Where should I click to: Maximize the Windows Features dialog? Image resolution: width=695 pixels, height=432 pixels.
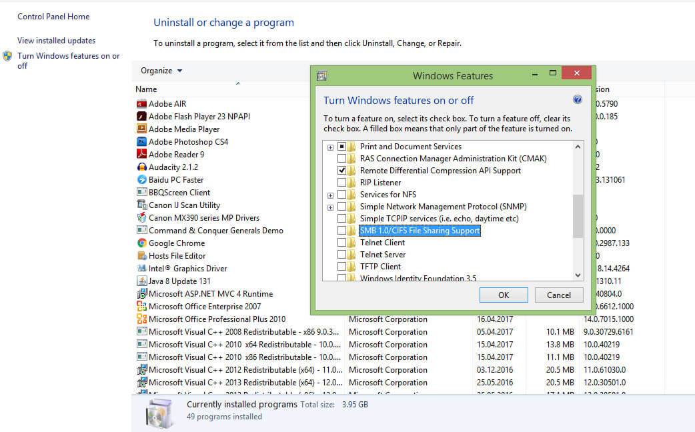coord(553,73)
